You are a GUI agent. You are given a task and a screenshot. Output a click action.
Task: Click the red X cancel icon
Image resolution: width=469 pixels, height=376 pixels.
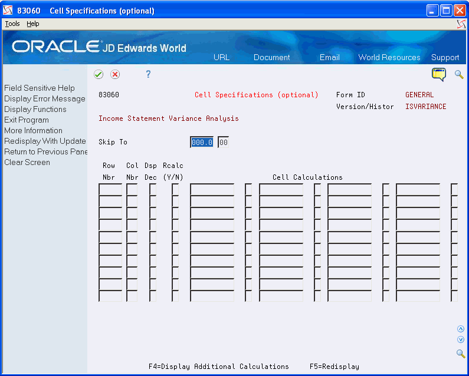pos(115,74)
